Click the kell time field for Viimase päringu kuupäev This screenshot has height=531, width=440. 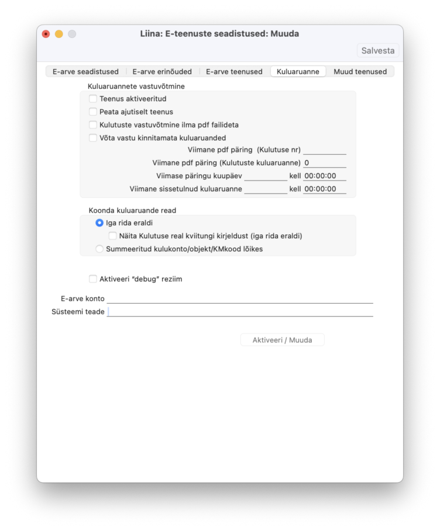pos(325,176)
